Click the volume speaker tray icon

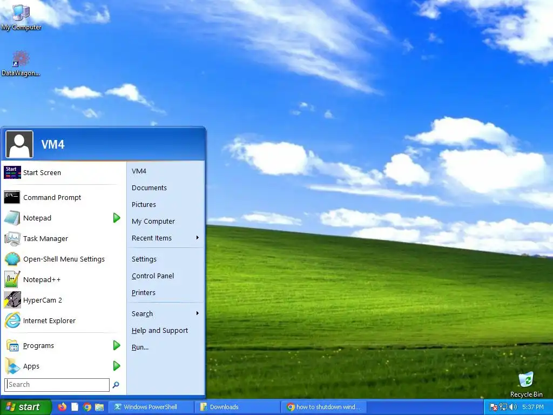click(513, 407)
